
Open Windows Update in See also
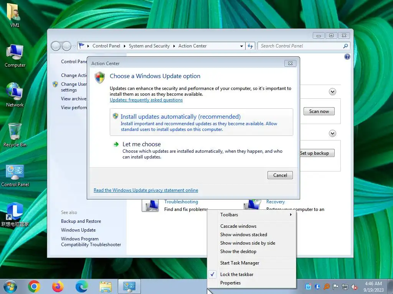point(78,230)
